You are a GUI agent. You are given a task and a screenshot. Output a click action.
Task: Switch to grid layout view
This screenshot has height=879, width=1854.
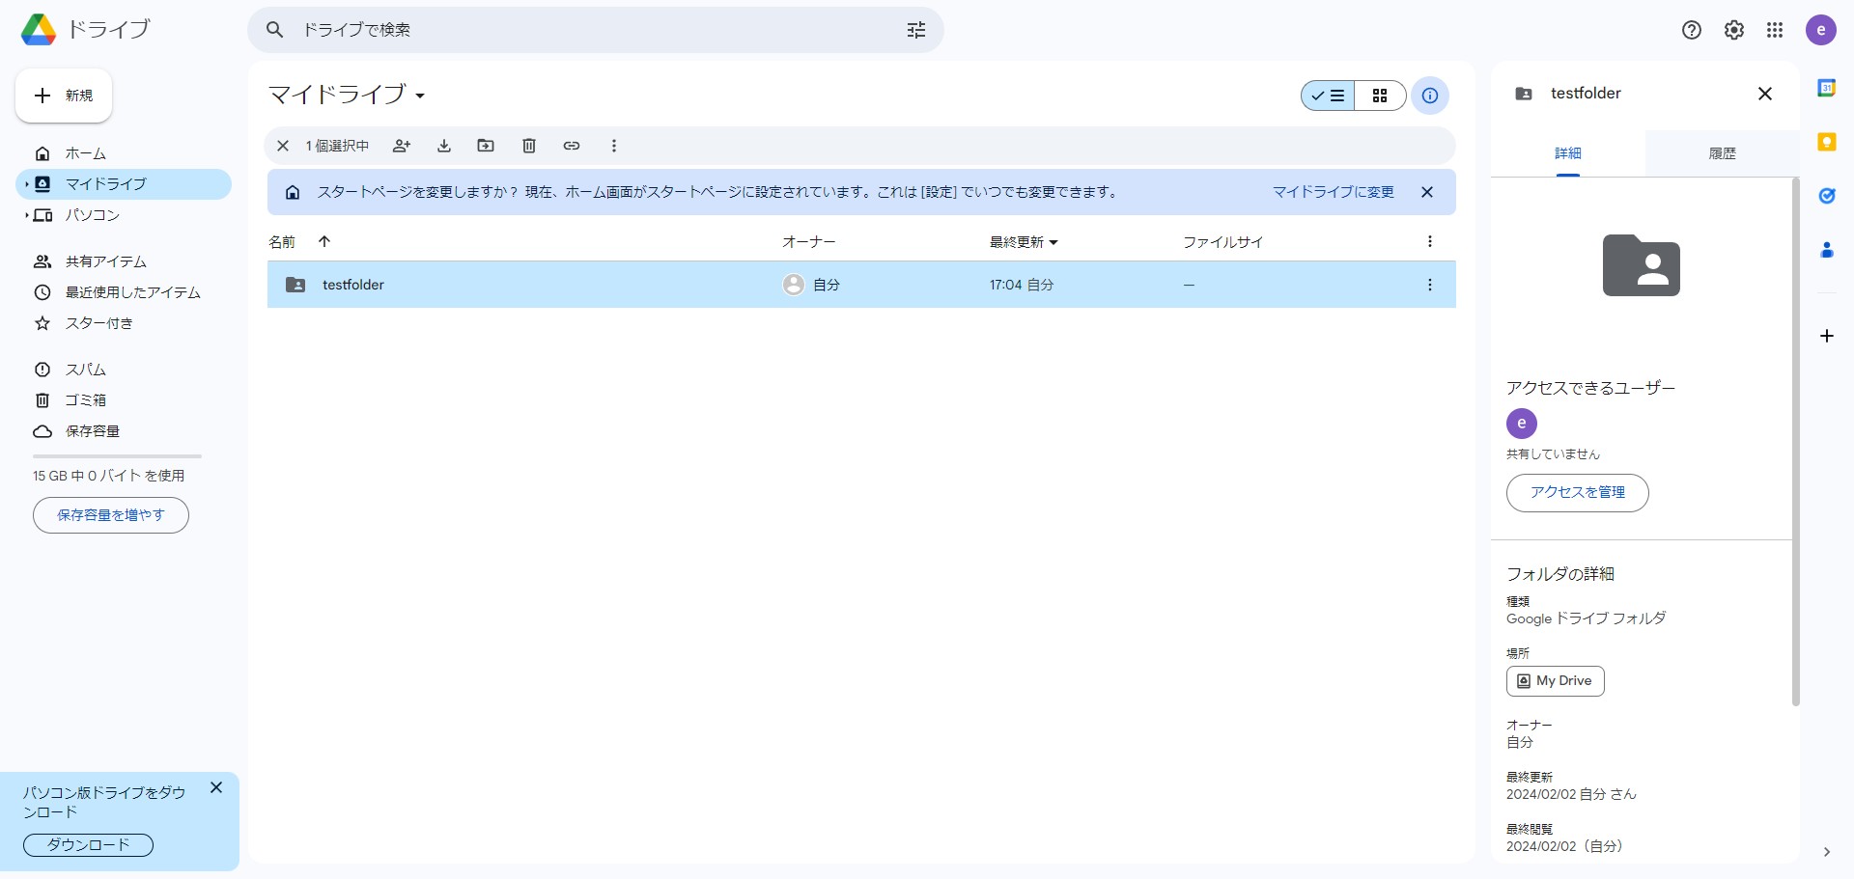[1380, 96]
